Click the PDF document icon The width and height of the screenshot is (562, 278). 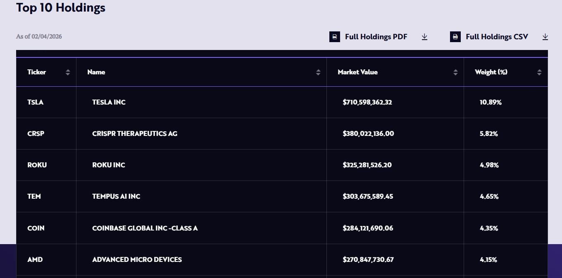point(334,37)
